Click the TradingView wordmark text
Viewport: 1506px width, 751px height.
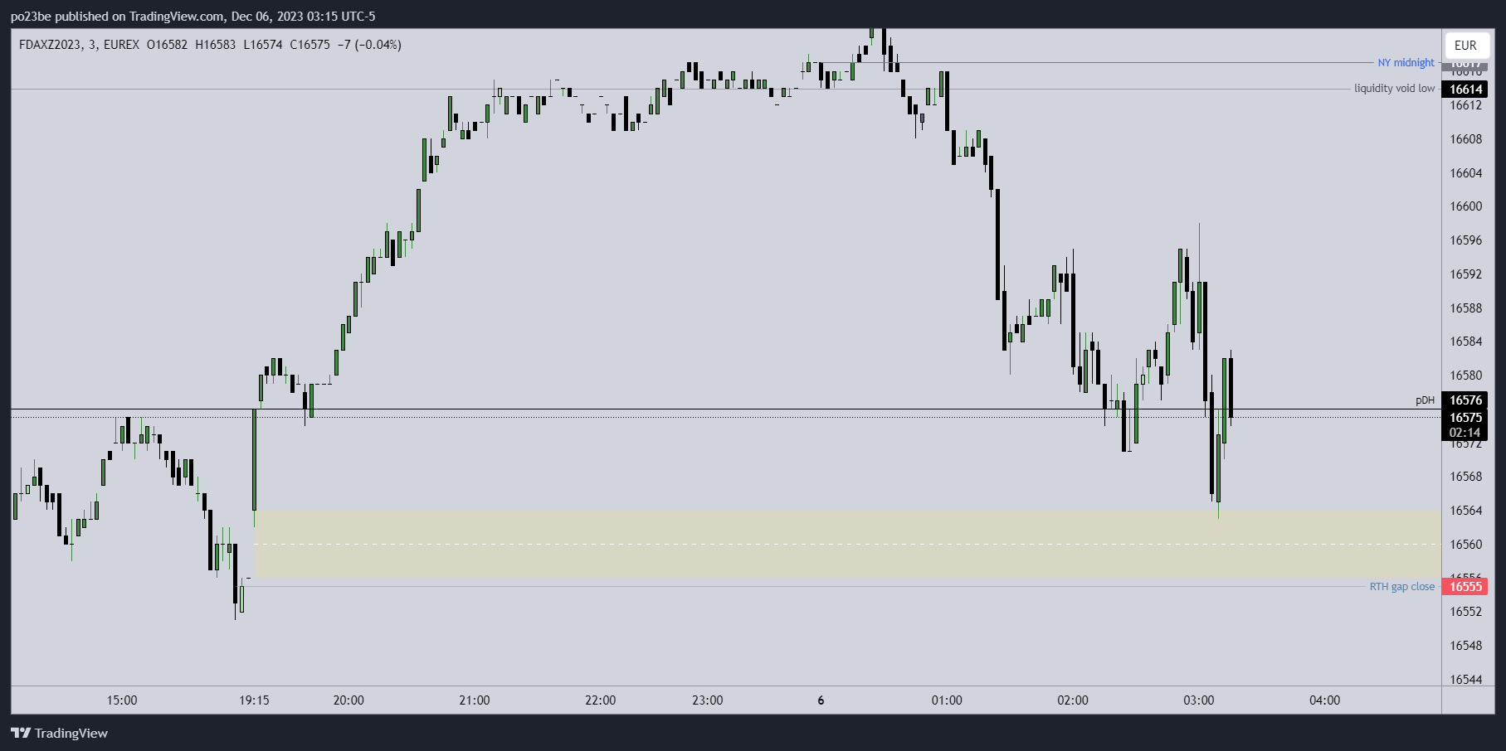[x=71, y=733]
